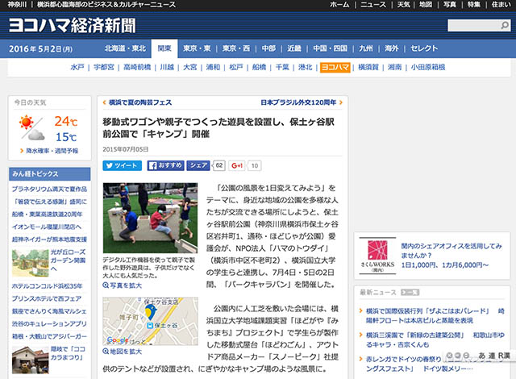Open the 大宮 local edition link
This screenshot has height=379, width=516.
coord(190,67)
